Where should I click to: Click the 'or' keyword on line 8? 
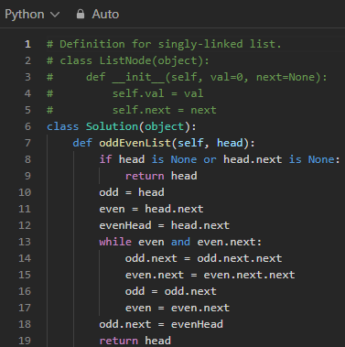210,159
